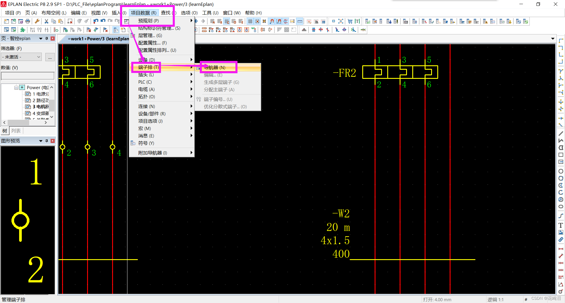Open the document tab list dropdown arrow
The height and width of the screenshot is (303, 565).
[x=553, y=39]
